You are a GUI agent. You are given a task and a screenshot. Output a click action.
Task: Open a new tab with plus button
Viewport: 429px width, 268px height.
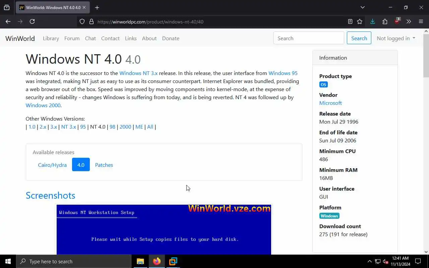[x=97, y=7]
